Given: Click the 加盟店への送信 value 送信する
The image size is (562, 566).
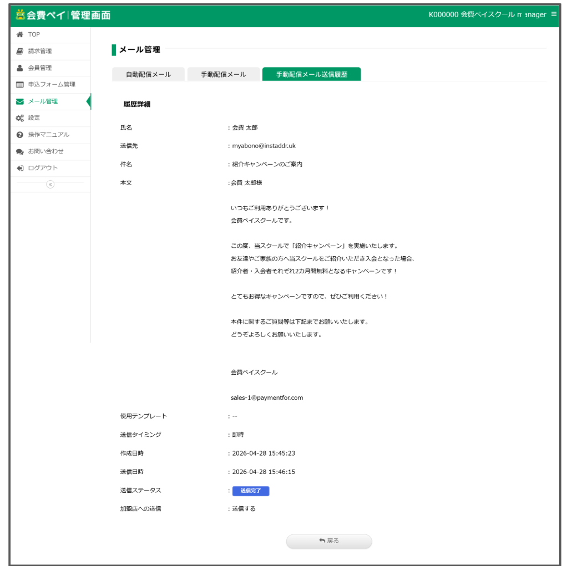Looking at the screenshot, I should pyautogui.click(x=244, y=509).
